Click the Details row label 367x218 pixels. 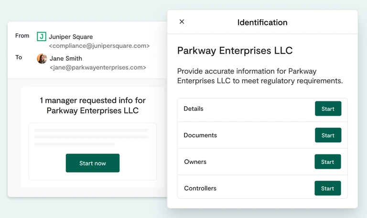point(194,109)
